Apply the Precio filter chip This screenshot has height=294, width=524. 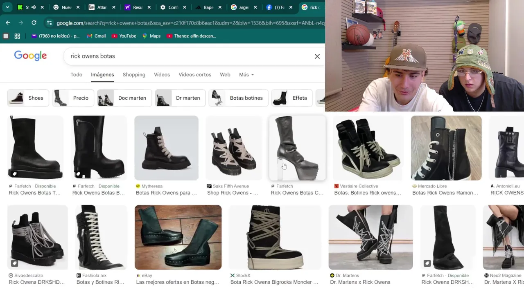(x=73, y=98)
